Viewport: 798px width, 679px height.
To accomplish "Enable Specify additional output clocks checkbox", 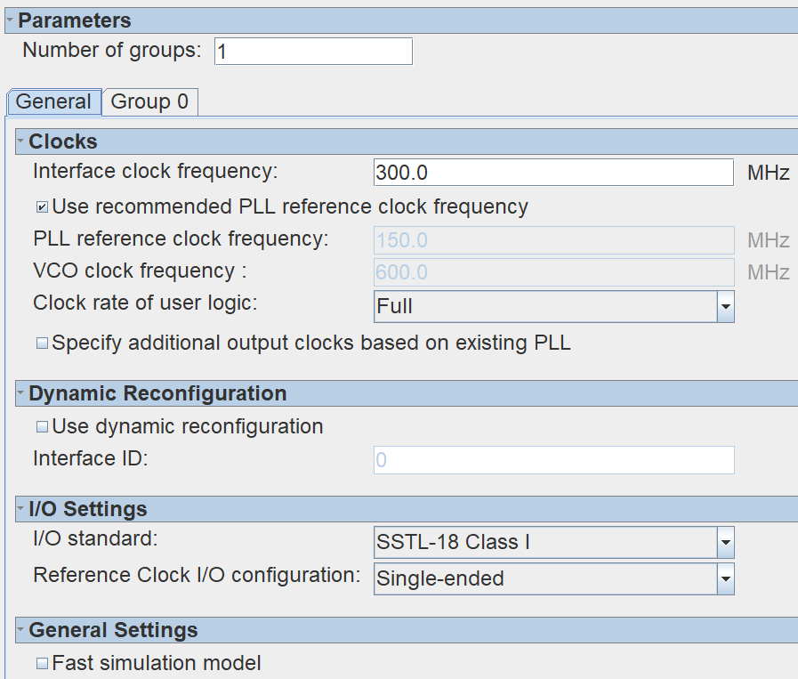I will point(42,344).
